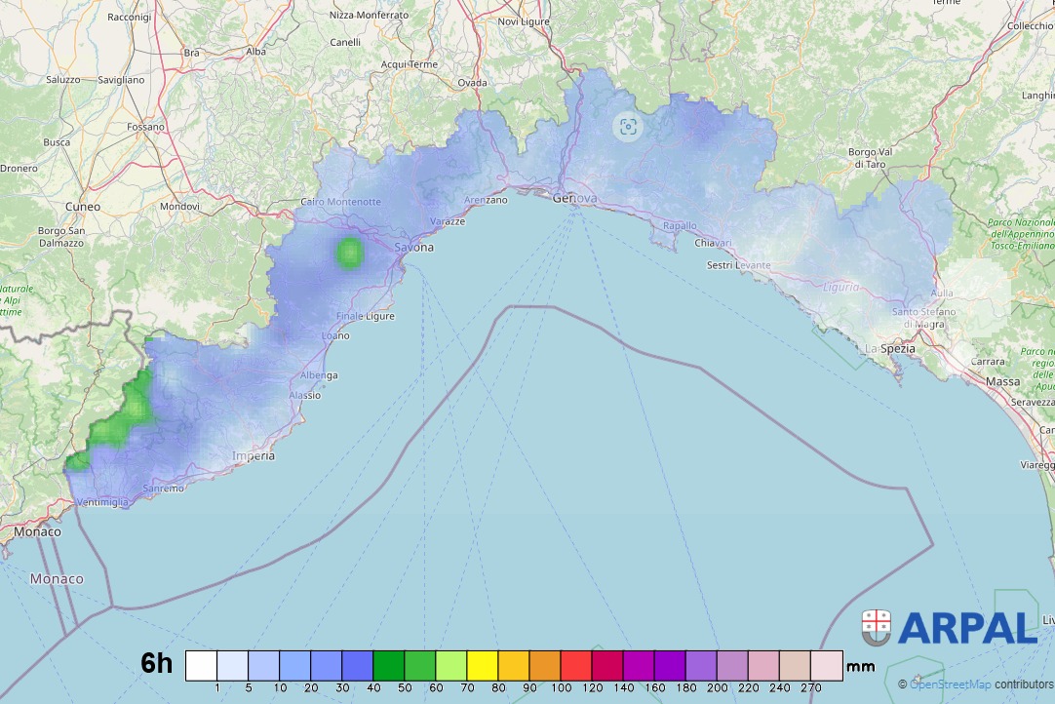
Task: Click the Genova city label
Action: 573,198
